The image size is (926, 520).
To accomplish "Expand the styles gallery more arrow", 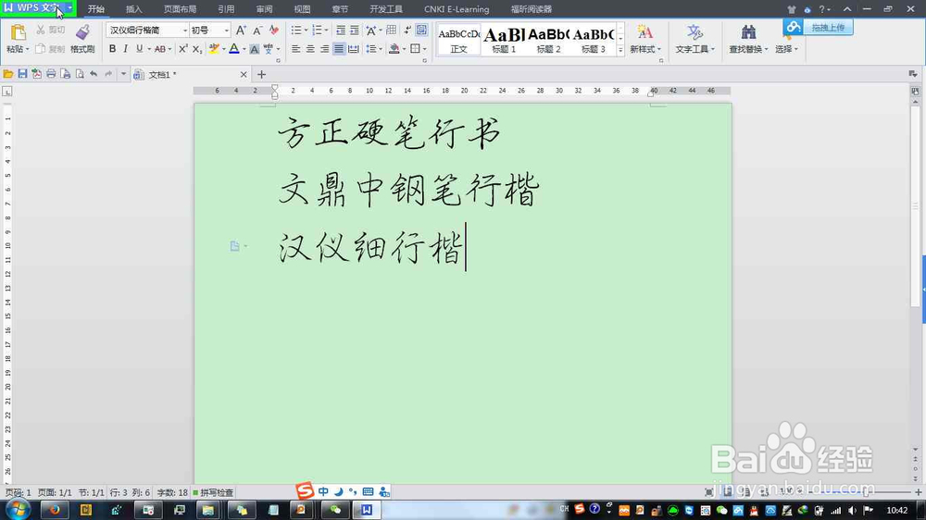I will click(620, 51).
